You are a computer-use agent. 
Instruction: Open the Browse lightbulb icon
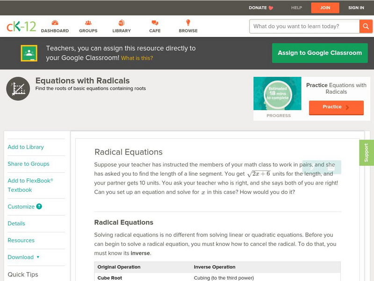[188, 22]
